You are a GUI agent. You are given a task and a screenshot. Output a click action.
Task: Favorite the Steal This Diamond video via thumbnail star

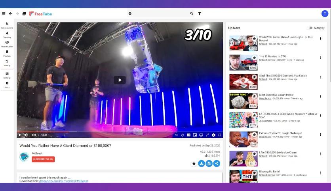point(254,77)
